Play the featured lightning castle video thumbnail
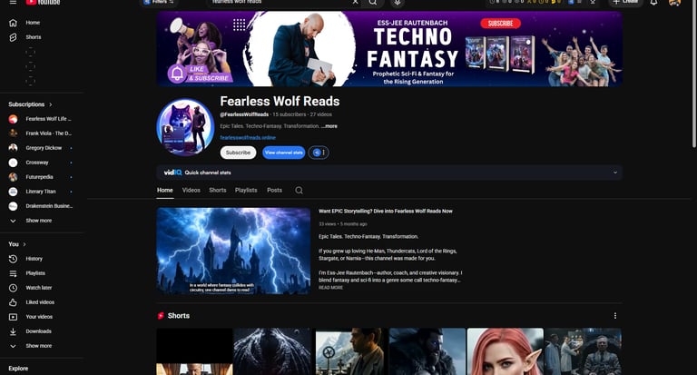 [233, 251]
